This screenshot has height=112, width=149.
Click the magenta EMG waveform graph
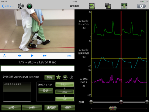(119, 83)
